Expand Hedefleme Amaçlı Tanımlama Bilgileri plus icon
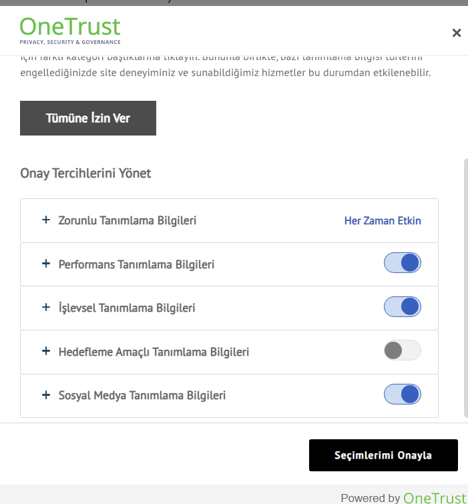This screenshot has height=504, width=468. coord(46,351)
